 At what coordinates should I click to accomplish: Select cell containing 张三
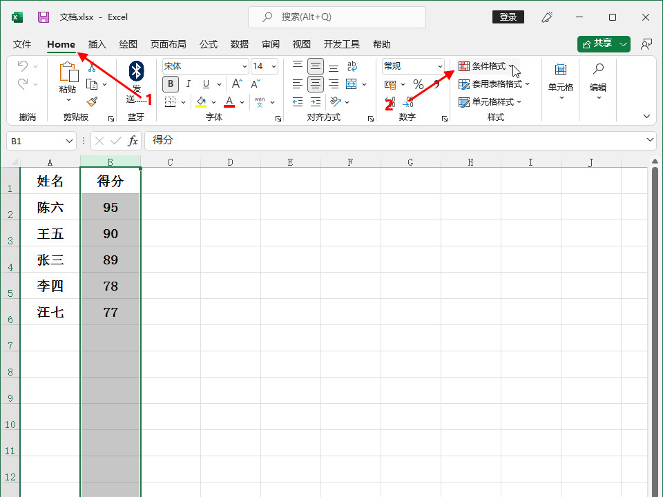click(50, 260)
